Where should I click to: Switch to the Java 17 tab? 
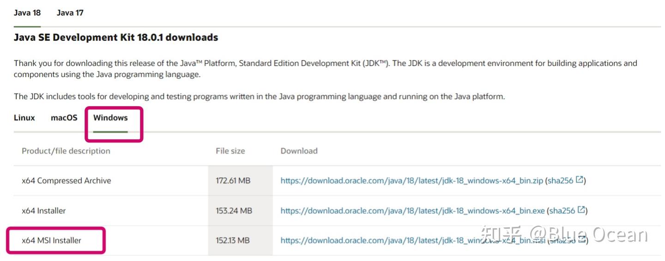click(x=70, y=13)
